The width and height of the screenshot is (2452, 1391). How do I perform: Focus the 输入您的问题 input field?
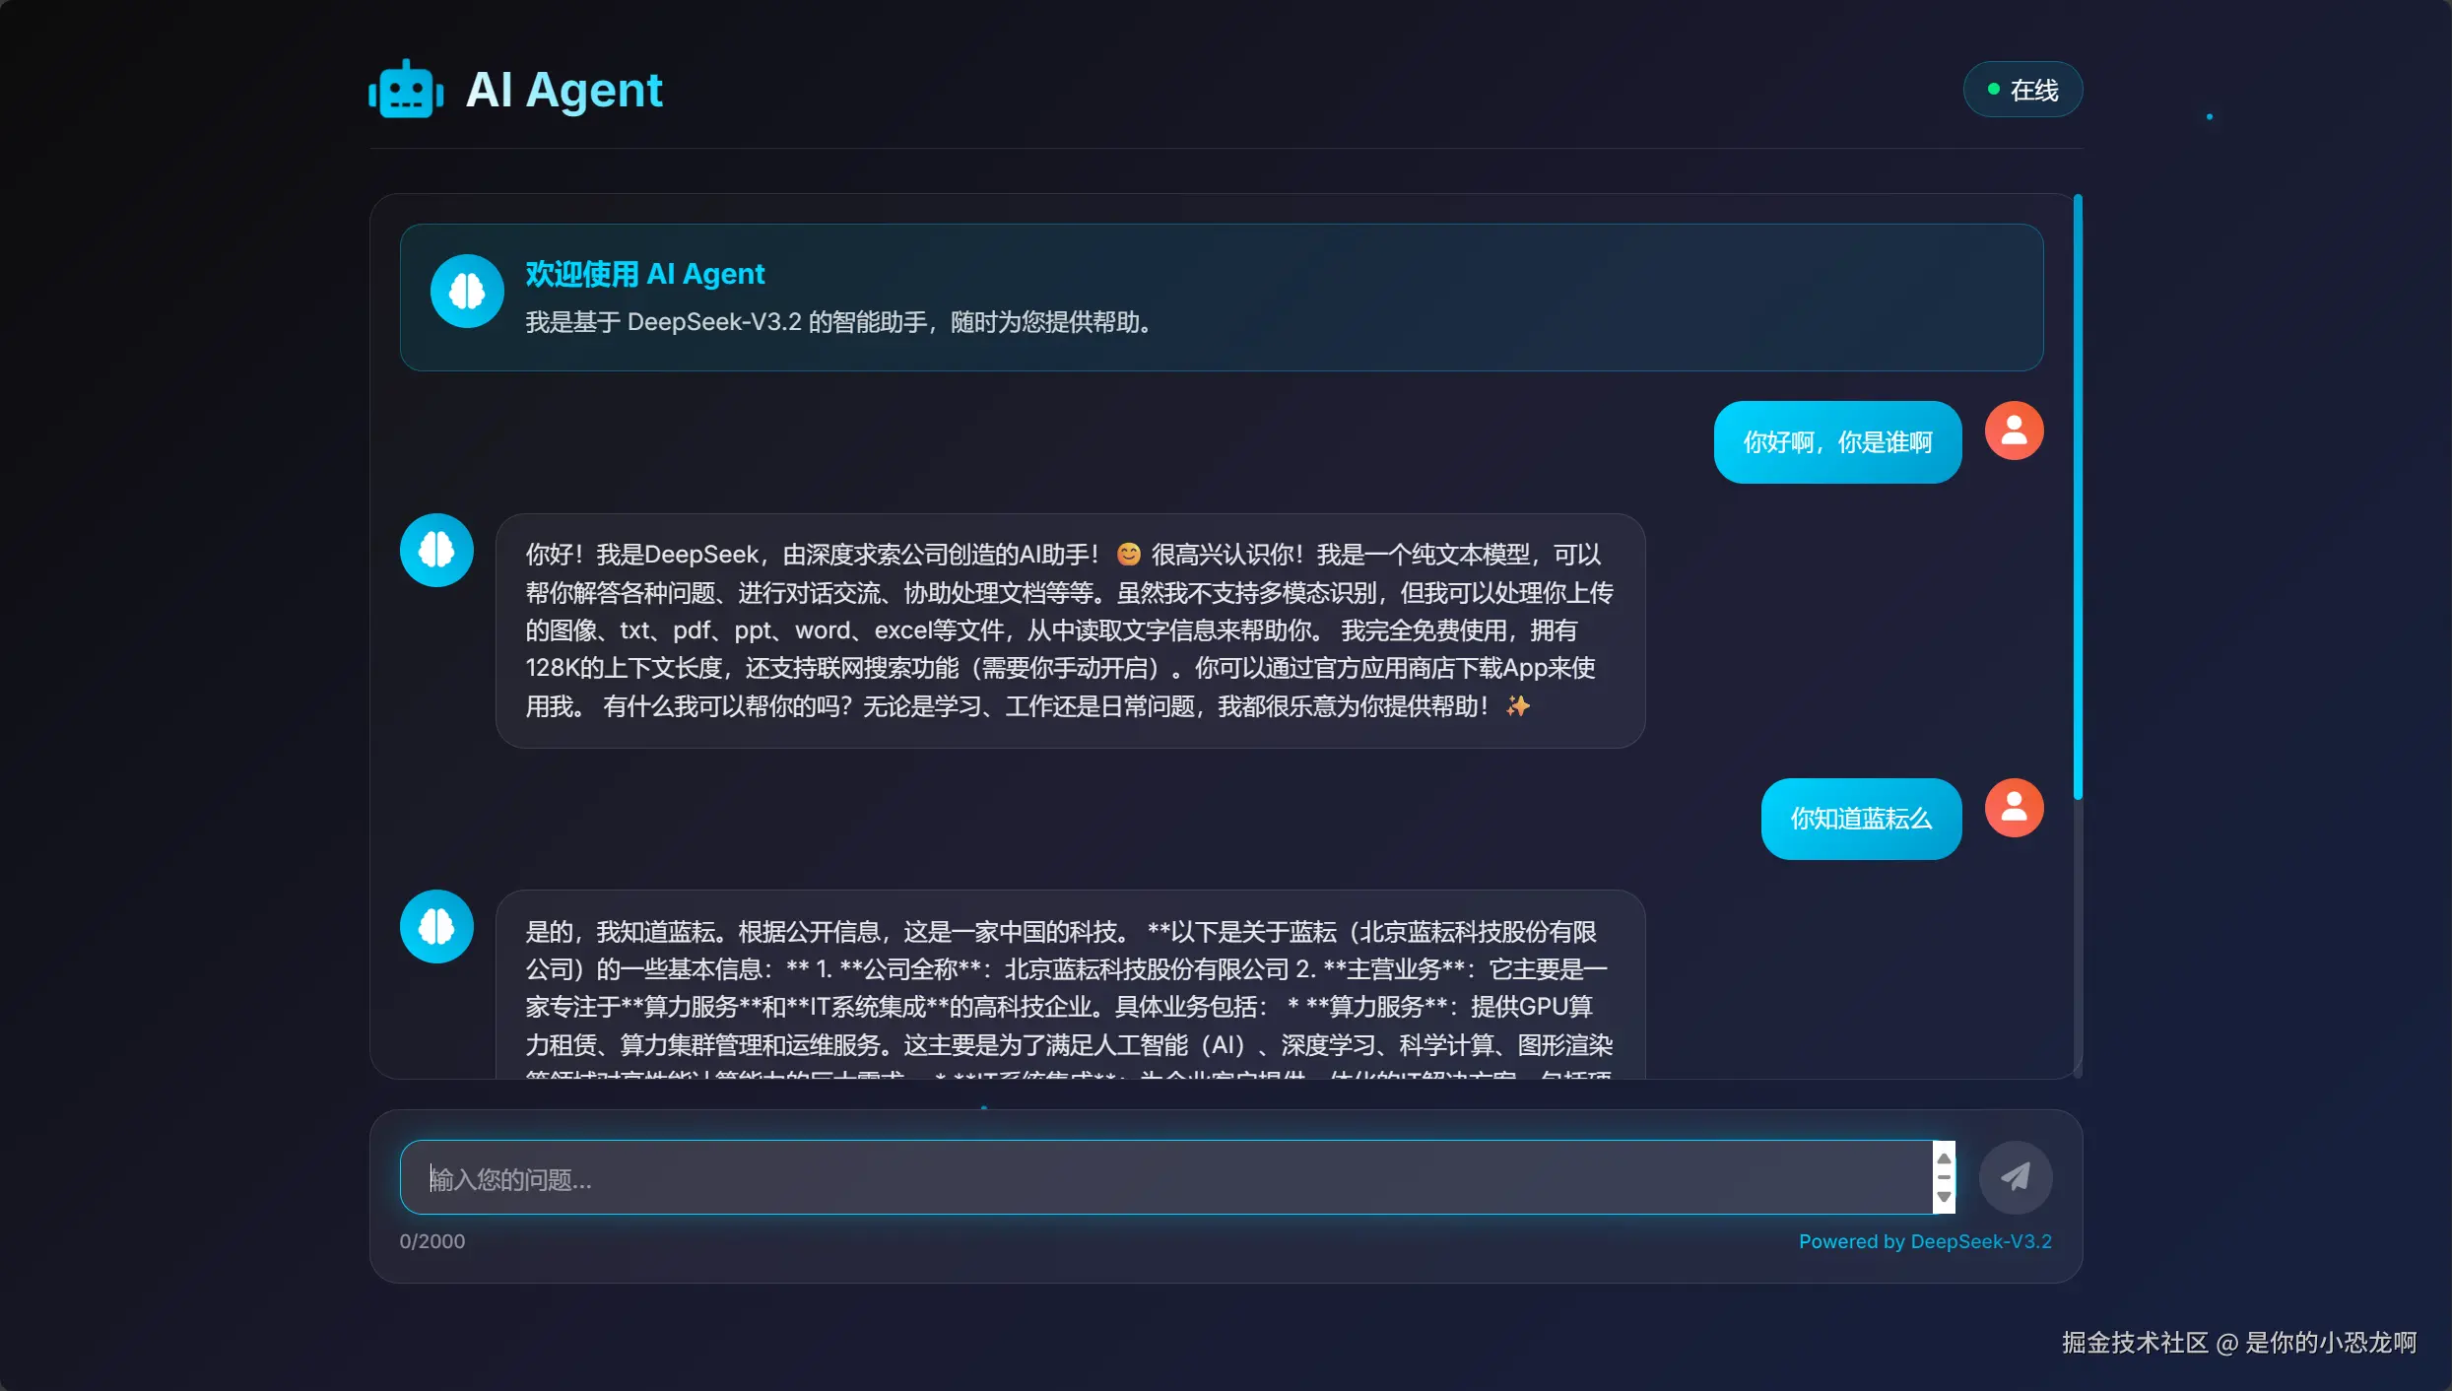[x=1166, y=1177]
